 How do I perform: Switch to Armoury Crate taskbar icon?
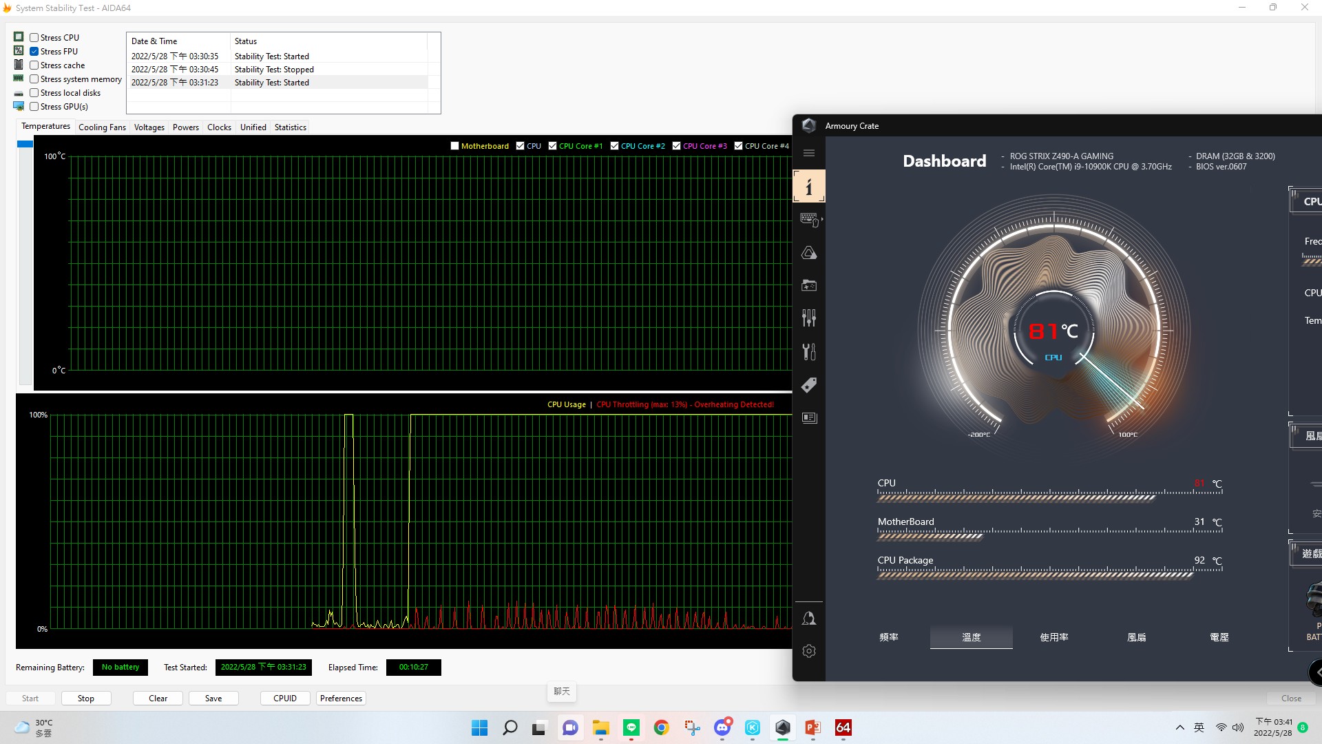(783, 727)
